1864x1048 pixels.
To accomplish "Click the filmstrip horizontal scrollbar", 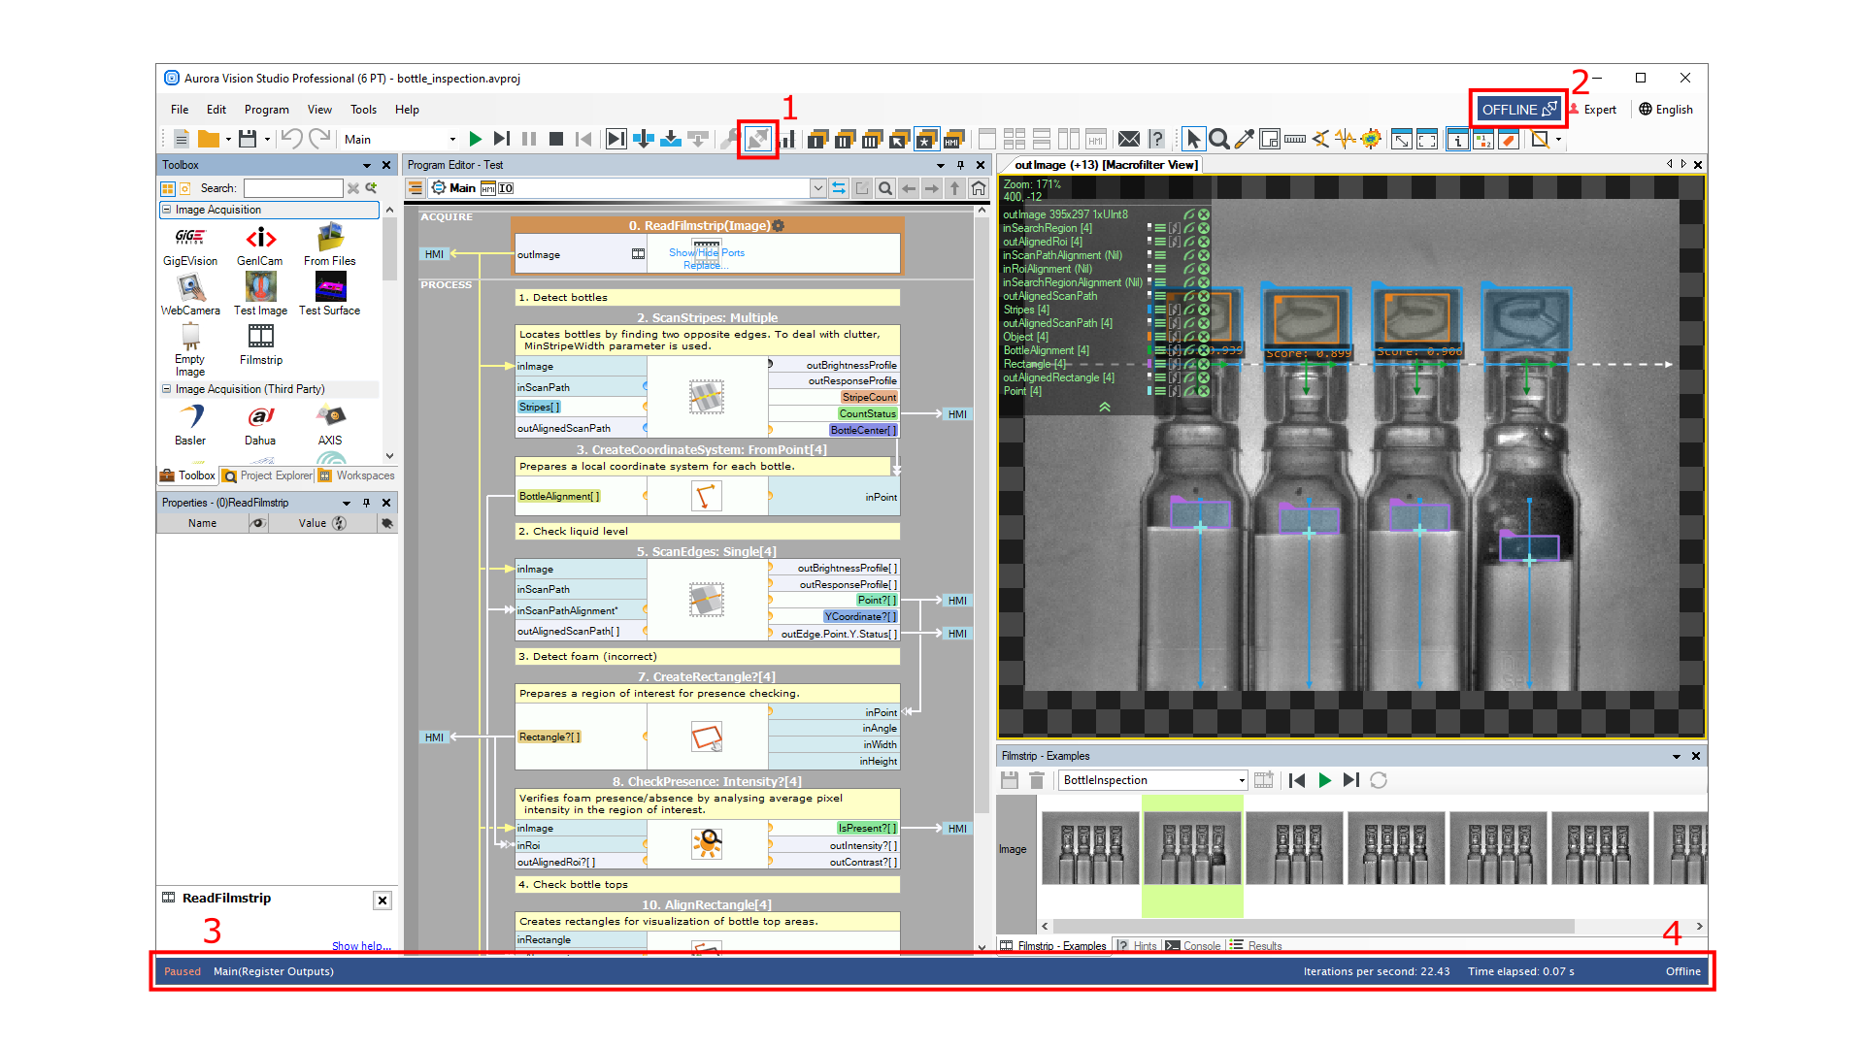I will coord(1312,927).
